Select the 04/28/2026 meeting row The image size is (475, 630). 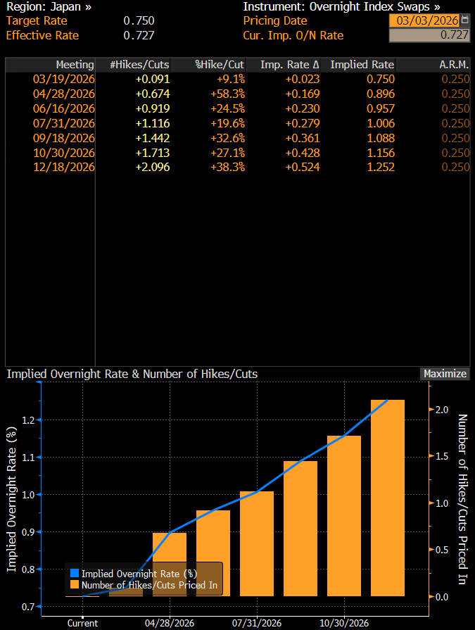[63, 94]
